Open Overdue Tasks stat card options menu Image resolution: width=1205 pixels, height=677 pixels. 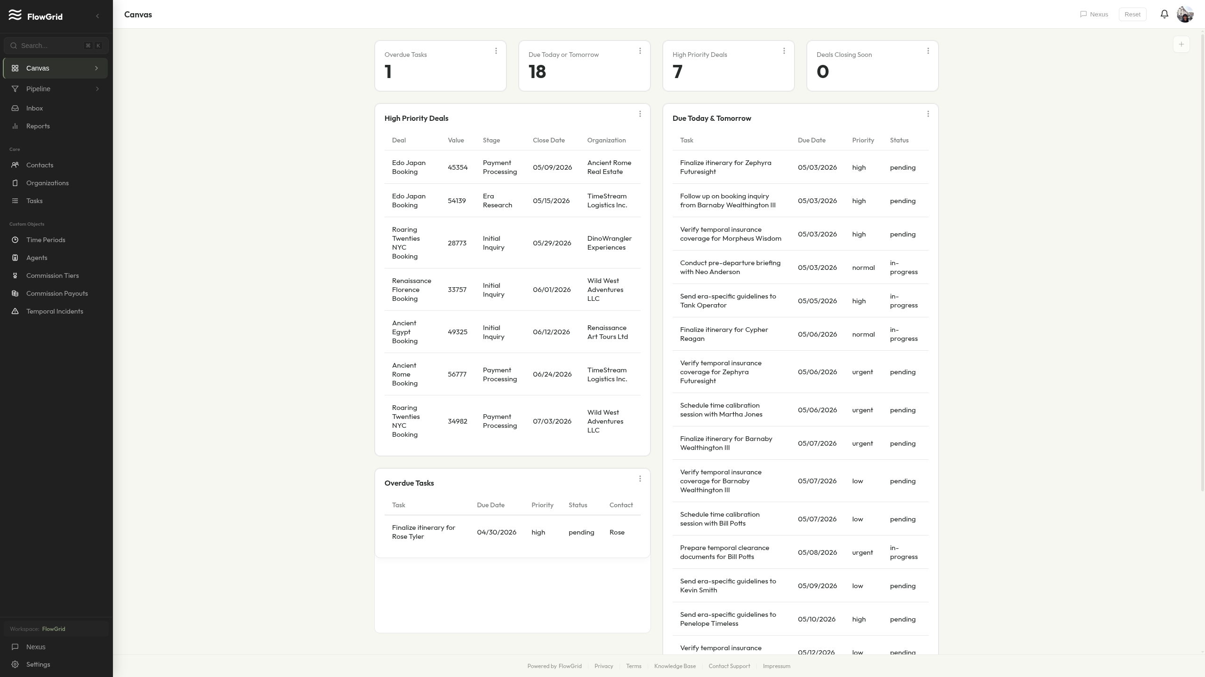[x=496, y=51]
